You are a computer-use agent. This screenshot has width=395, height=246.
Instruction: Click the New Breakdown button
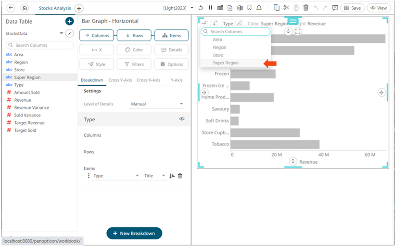click(134, 233)
